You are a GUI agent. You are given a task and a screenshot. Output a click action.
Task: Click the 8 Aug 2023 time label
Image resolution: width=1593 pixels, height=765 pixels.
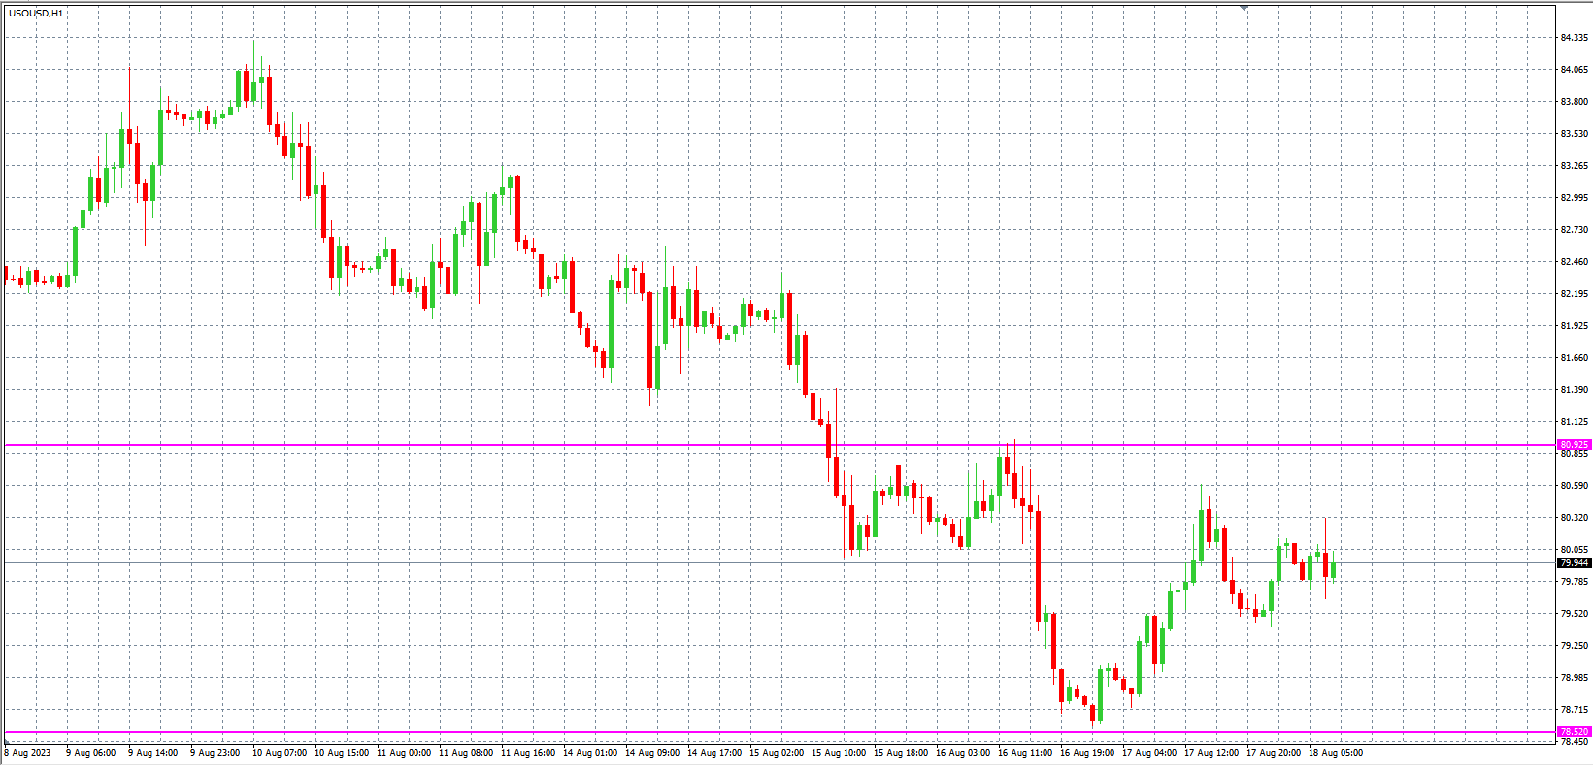tap(28, 753)
